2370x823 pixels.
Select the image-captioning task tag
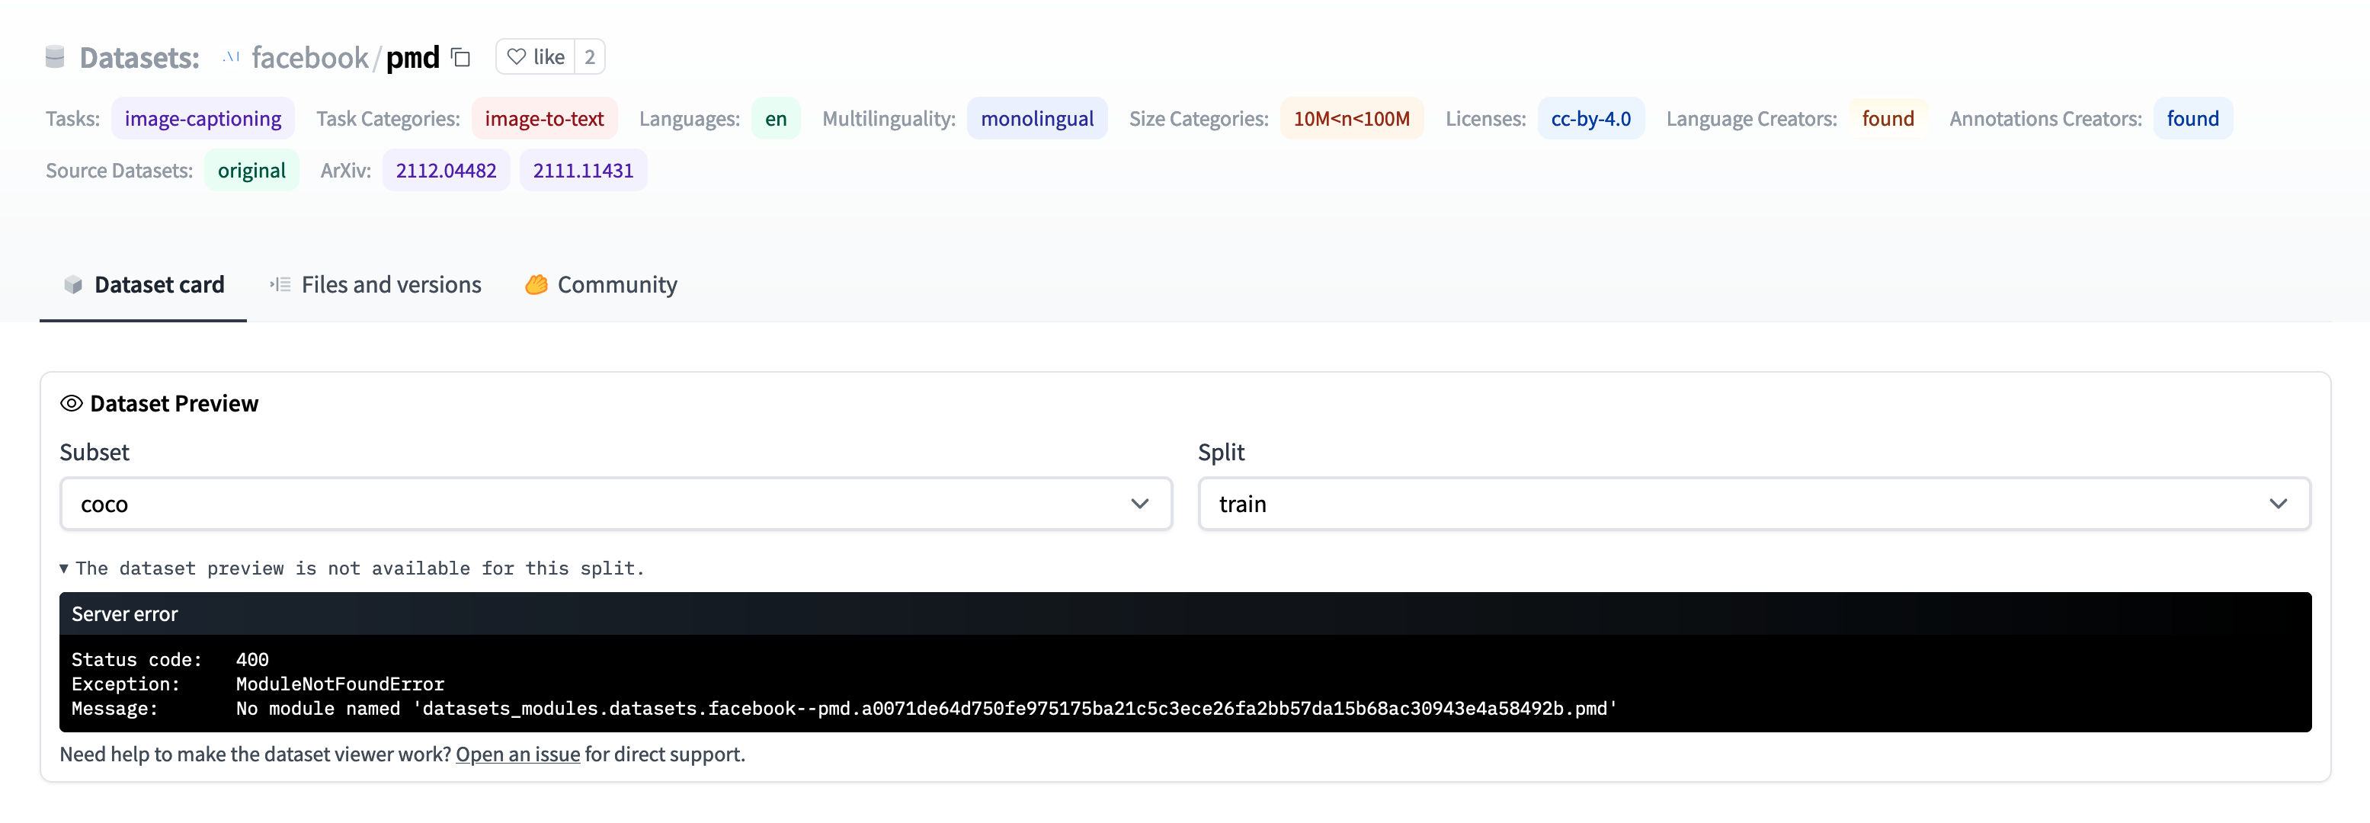pyautogui.click(x=203, y=117)
